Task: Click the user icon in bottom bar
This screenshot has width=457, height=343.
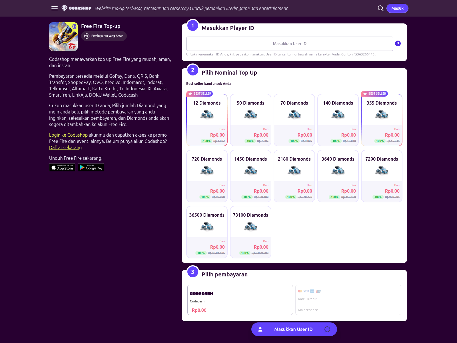Action: pos(260,329)
